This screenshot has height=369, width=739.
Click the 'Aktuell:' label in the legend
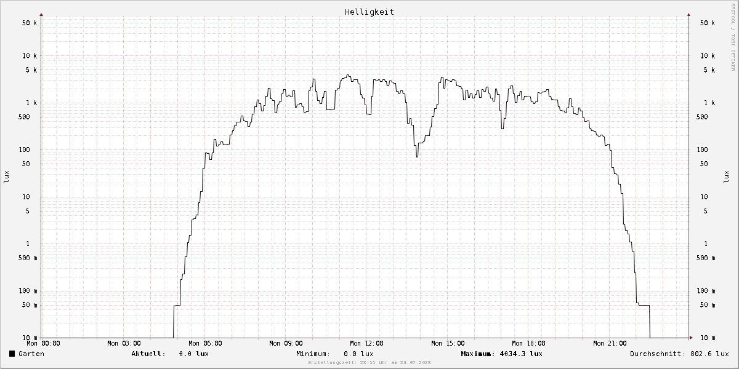click(148, 354)
